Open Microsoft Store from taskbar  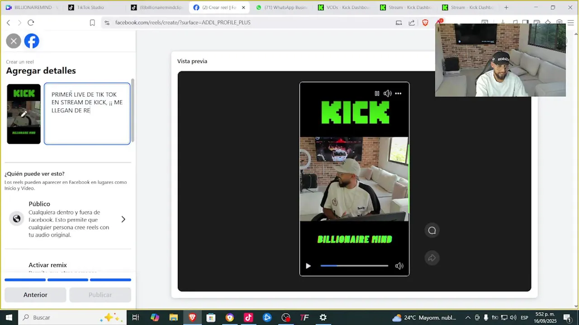click(x=211, y=317)
